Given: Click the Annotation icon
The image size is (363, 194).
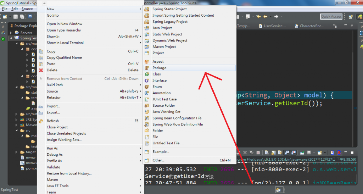Looking at the screenshot, I should click(147, 93).
